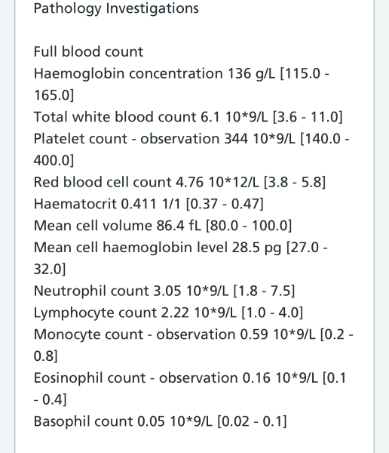Image resolution: width=389 pixels, height=453 pixels.
Task: Click the Total white blood count line
Action: click(x=188, y=117)
